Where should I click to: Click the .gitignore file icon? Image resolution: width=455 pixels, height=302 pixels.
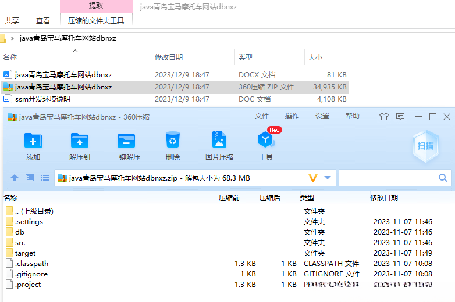9,274
